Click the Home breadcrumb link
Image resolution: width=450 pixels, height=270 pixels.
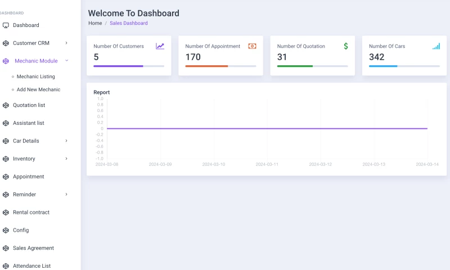(95, 23)
